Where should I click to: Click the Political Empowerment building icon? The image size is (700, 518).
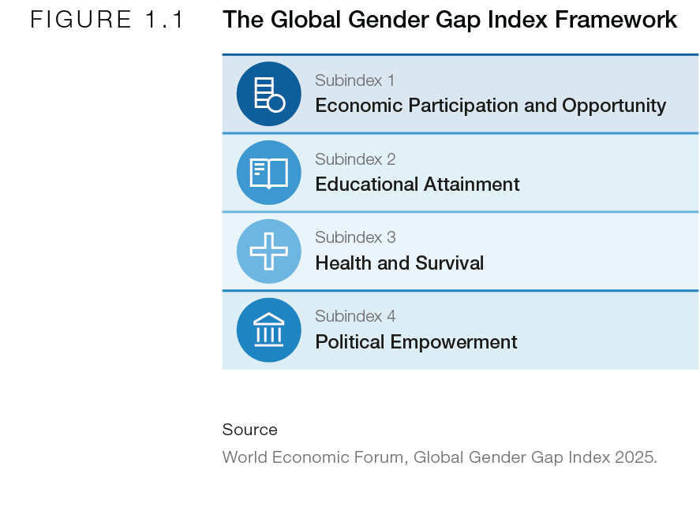click(x=269, y=330)
